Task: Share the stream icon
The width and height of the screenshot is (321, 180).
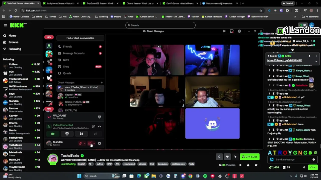Action: 240,165
